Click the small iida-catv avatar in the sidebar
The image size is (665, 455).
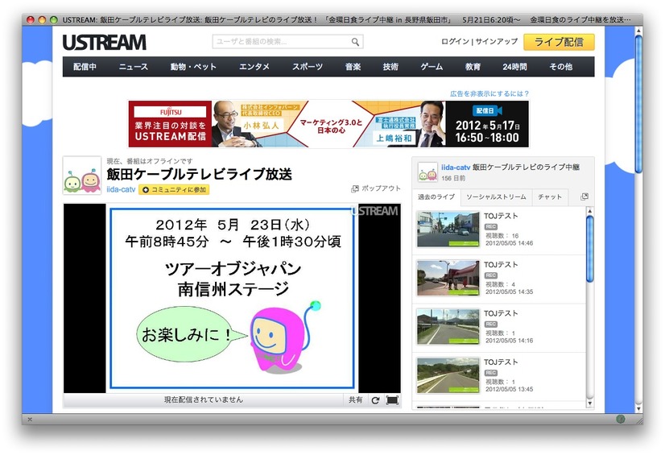click(427, 172)
